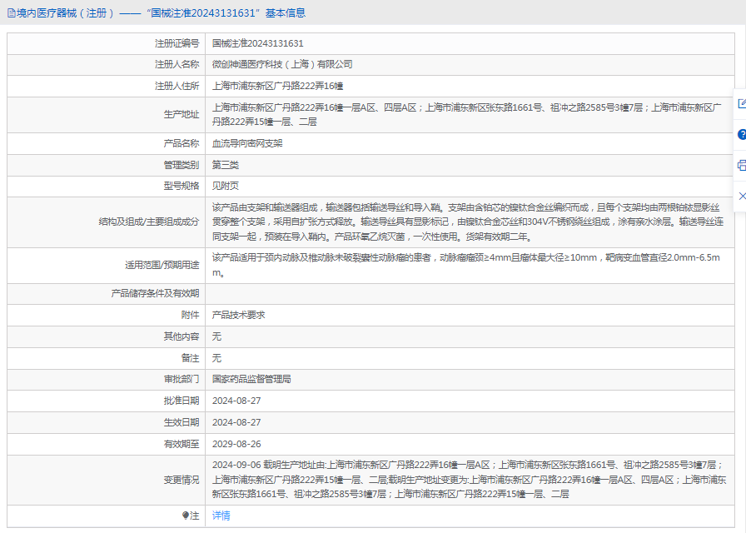Select the 无 value in 备注 row
The width and height of the screenshot is (746, 533).
(216, 358)
